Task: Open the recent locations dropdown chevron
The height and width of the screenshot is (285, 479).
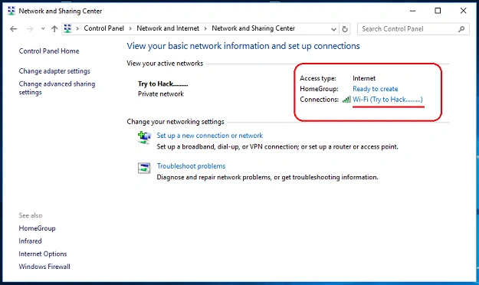Action: pos(43,28)
